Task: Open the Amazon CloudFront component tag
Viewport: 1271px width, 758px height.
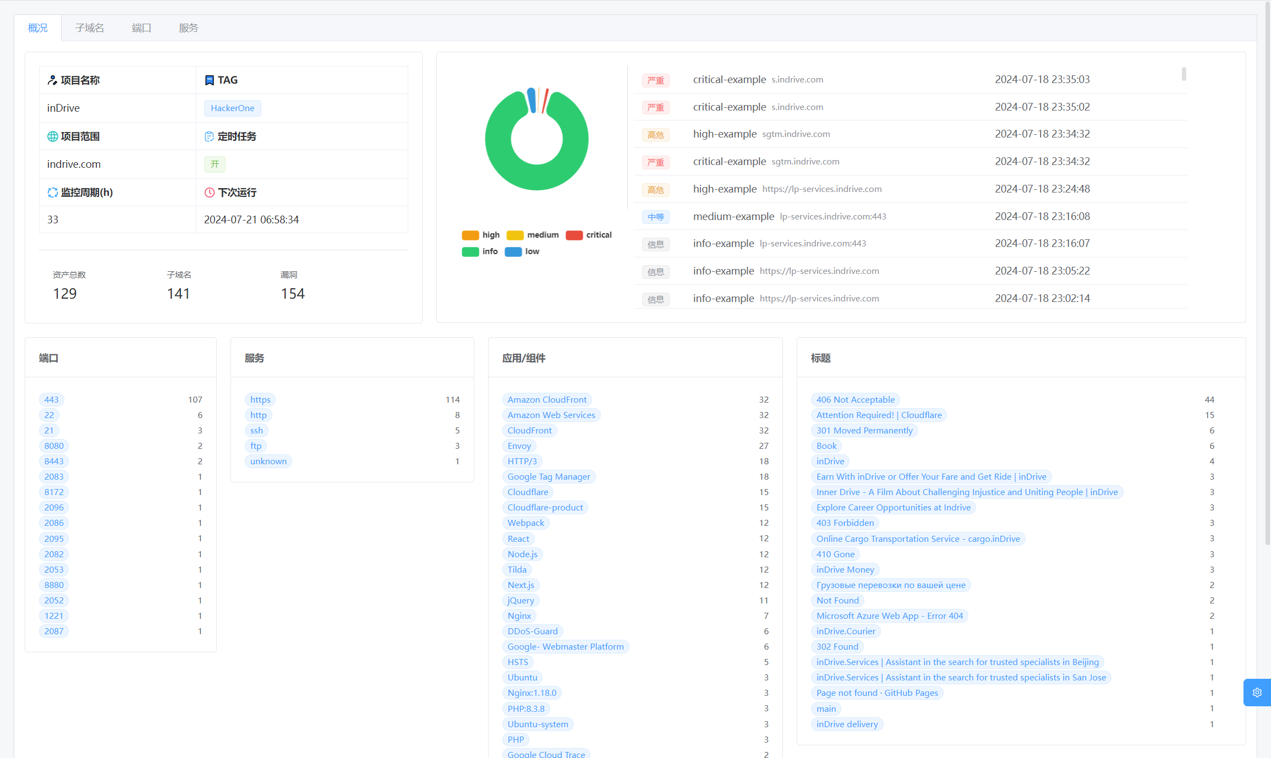Action: [x=546, y=400]
